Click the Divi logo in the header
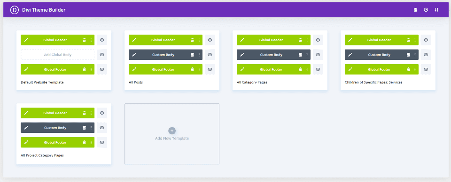Image resolution: width=451 pixels, height=182 pixels. point(15,10)
